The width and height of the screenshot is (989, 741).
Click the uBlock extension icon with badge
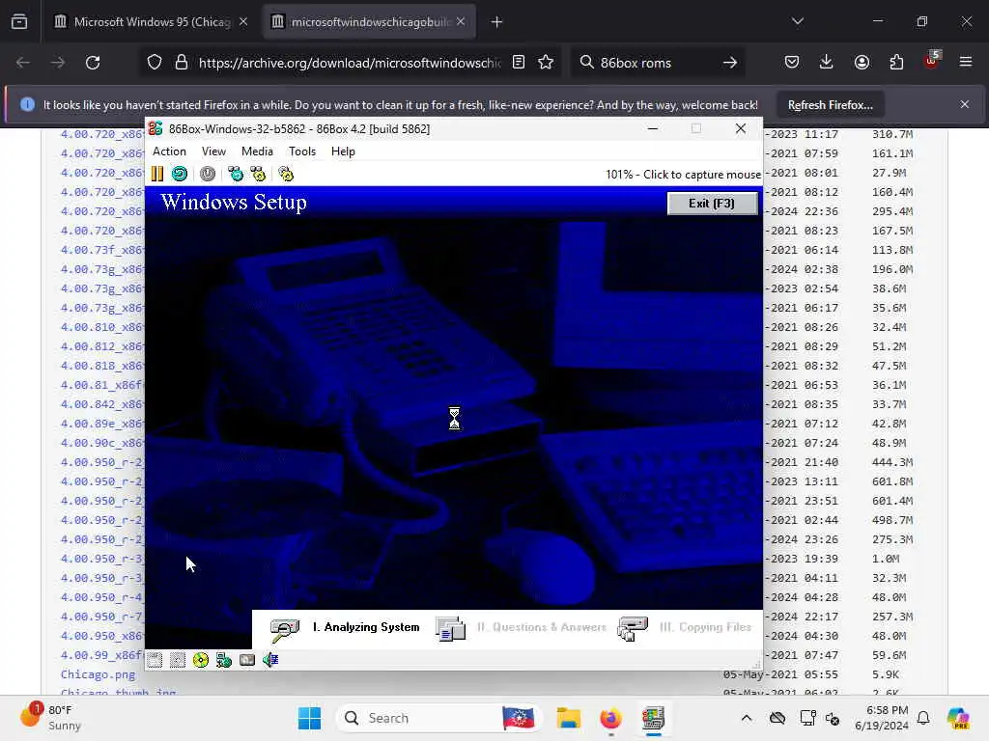pyautogui.click(x=932, y=61)
